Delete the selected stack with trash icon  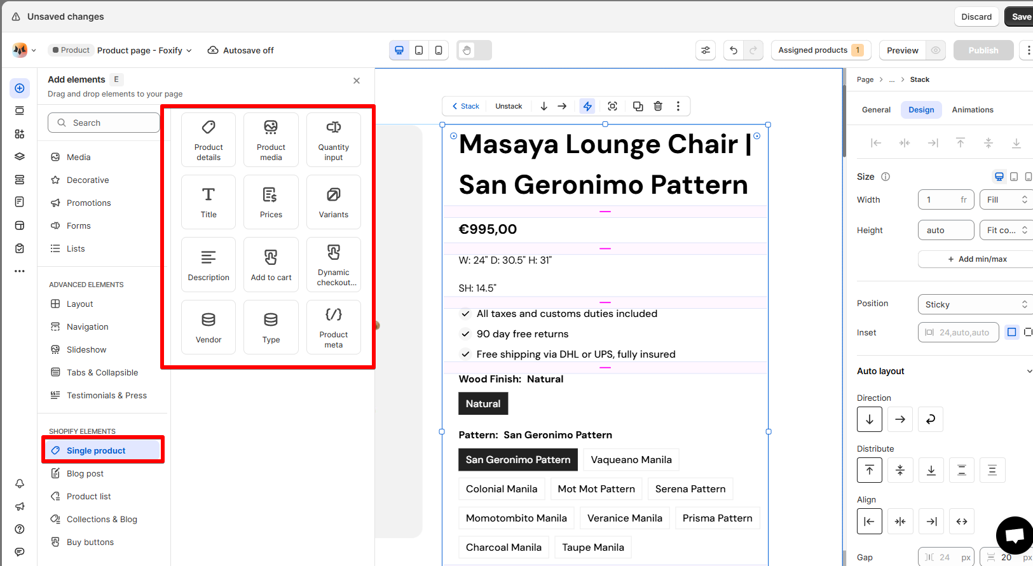click(658, 106)
